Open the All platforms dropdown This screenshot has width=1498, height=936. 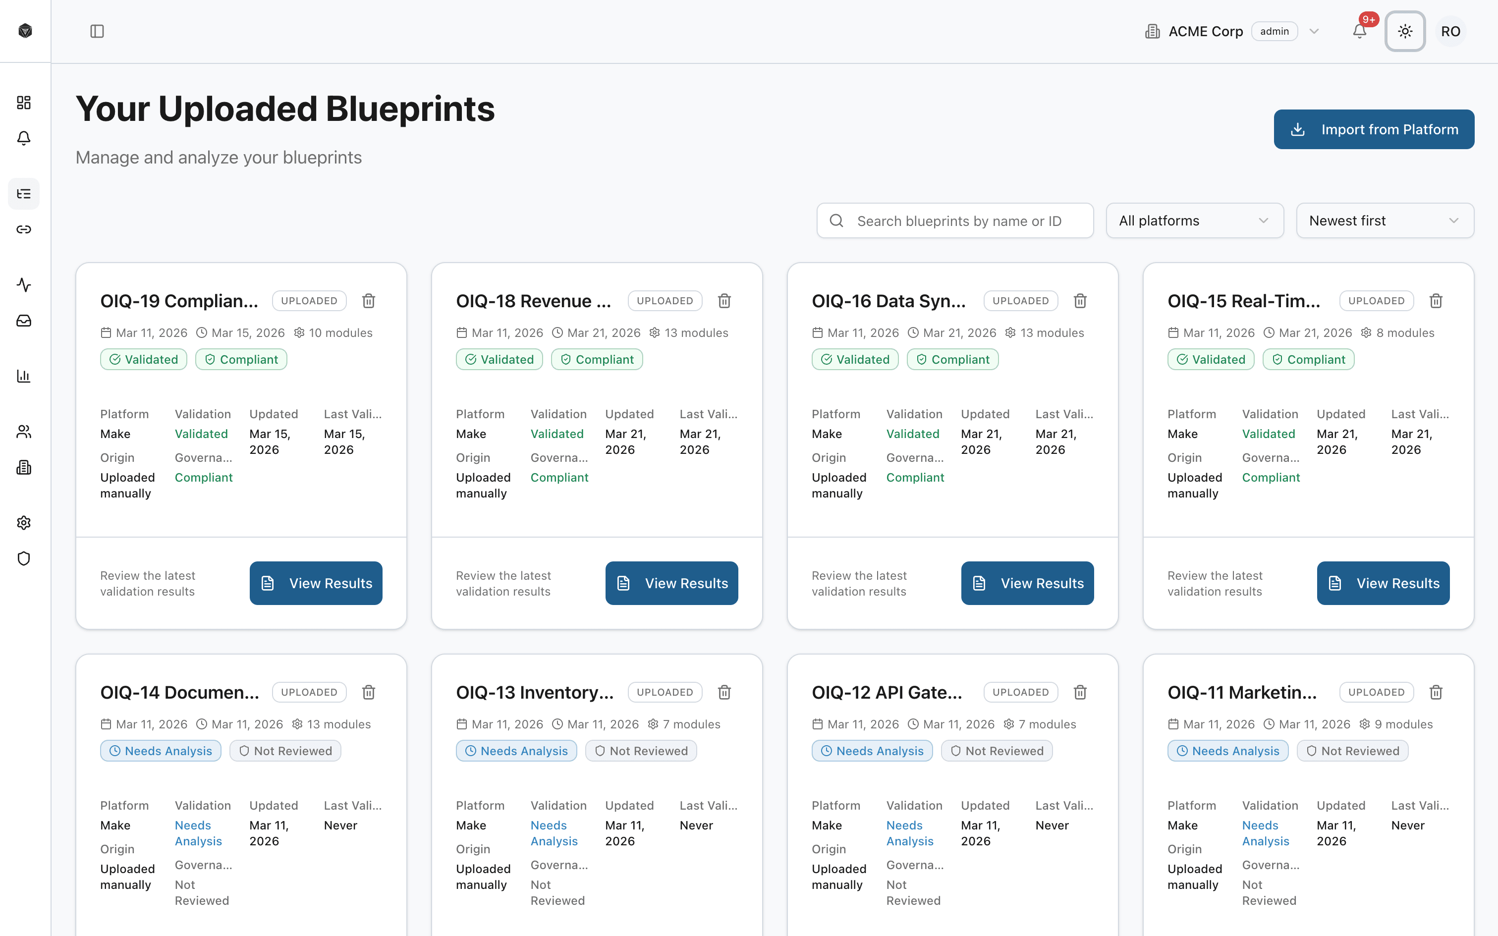coord(1195,220)
